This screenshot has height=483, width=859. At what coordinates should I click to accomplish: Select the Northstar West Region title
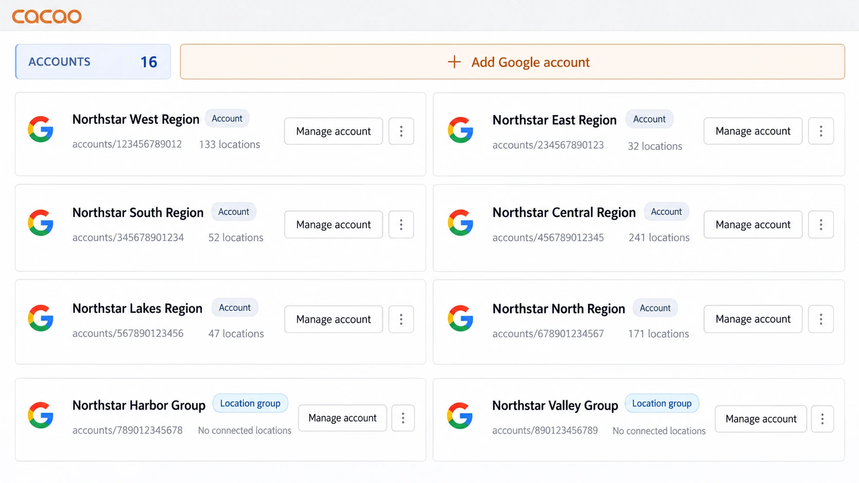pyautogui.click(x=136, y=119)
